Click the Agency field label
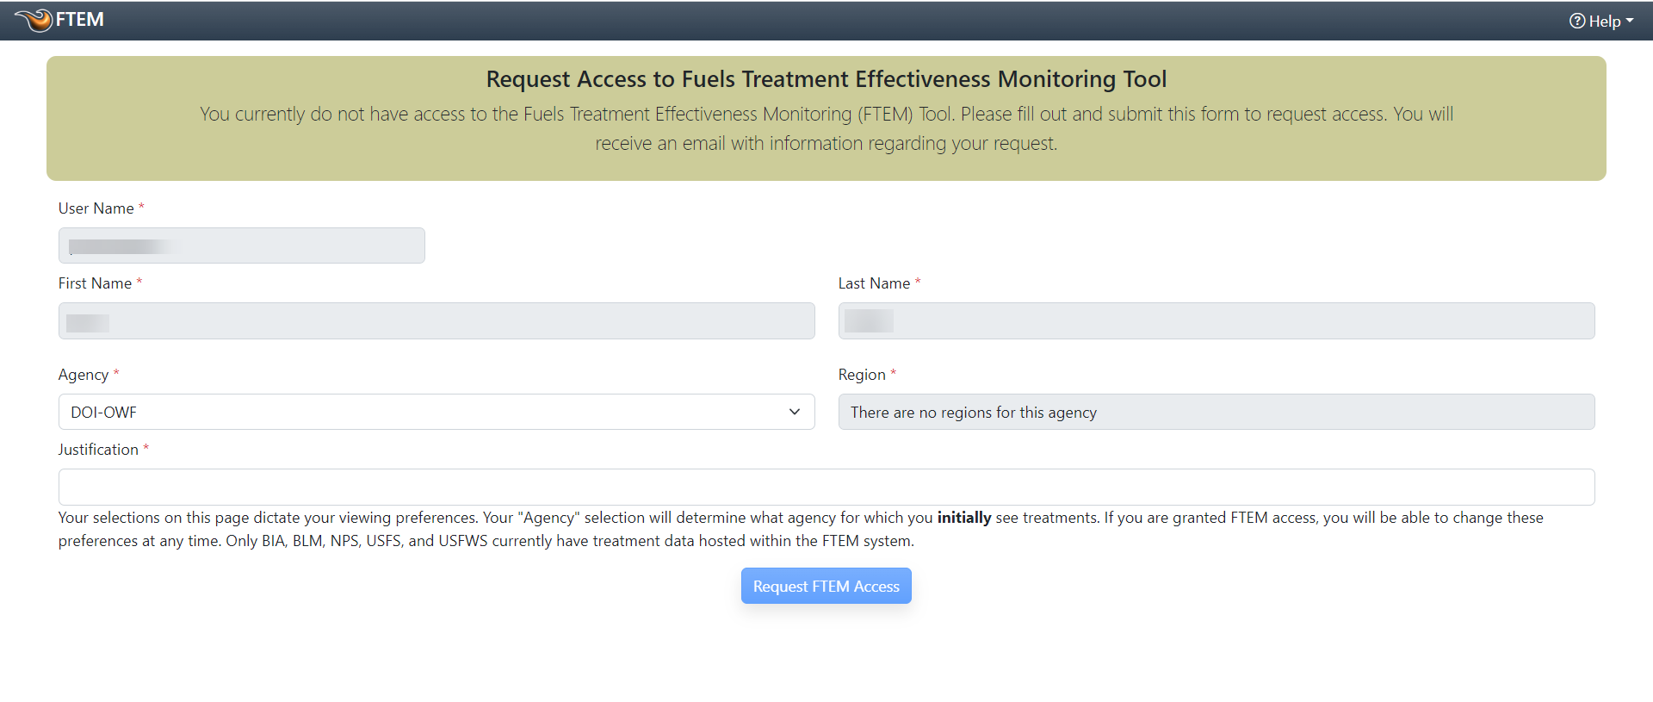The image size is (1653, 702). click(84, 375)
